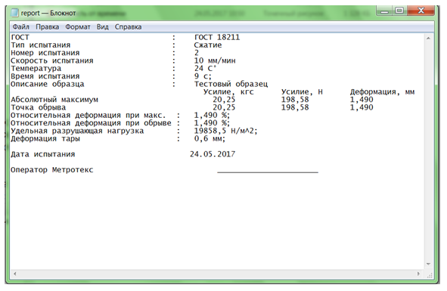This screenshot has width=447, height=291.
Task: Open the Файл menu
Action: 21,26
